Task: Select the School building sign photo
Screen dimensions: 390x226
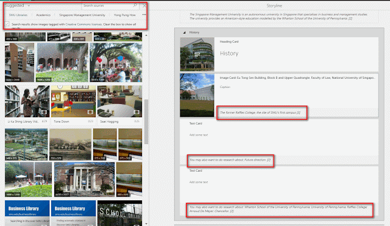Action: 119,213
